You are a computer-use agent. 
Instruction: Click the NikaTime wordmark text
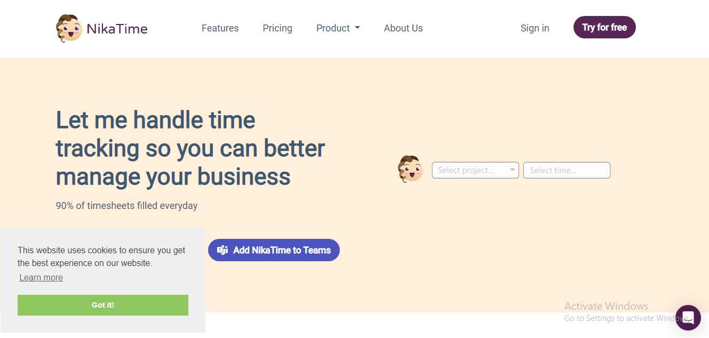point(117,29)
